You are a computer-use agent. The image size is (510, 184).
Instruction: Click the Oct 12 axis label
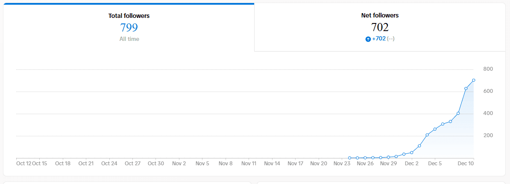pyautogui.click(x=23, y=163)
